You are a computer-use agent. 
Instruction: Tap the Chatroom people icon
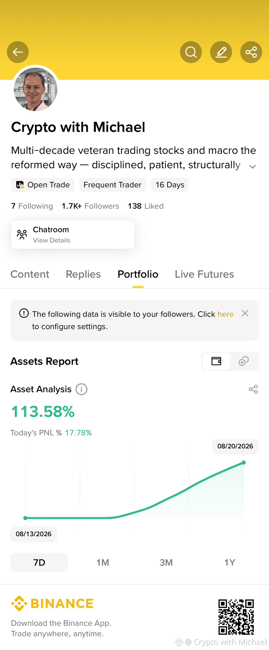[x=22, y=235]
